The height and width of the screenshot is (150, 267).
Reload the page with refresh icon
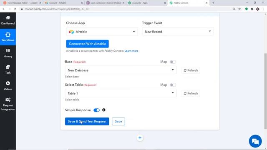pos(15,9)
